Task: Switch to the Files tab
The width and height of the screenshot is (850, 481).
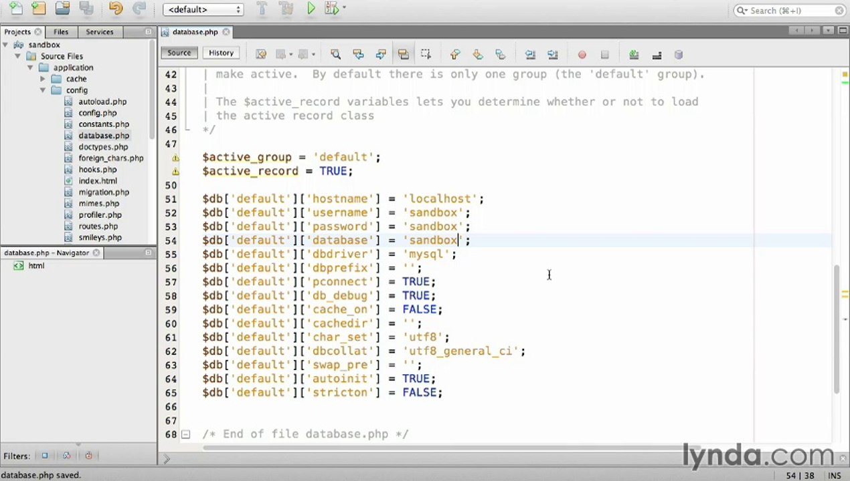Action: click(61, 31)
